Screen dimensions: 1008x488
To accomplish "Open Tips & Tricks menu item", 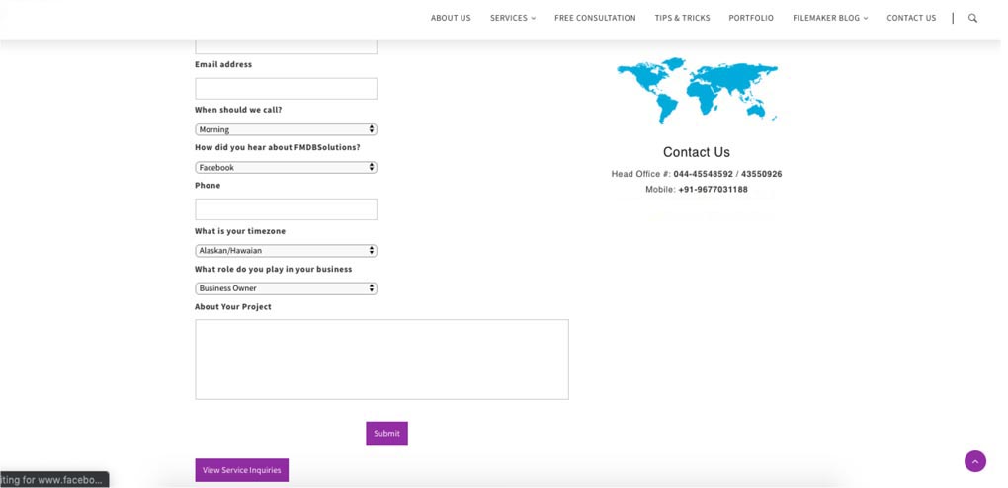I will pos(682,18).
